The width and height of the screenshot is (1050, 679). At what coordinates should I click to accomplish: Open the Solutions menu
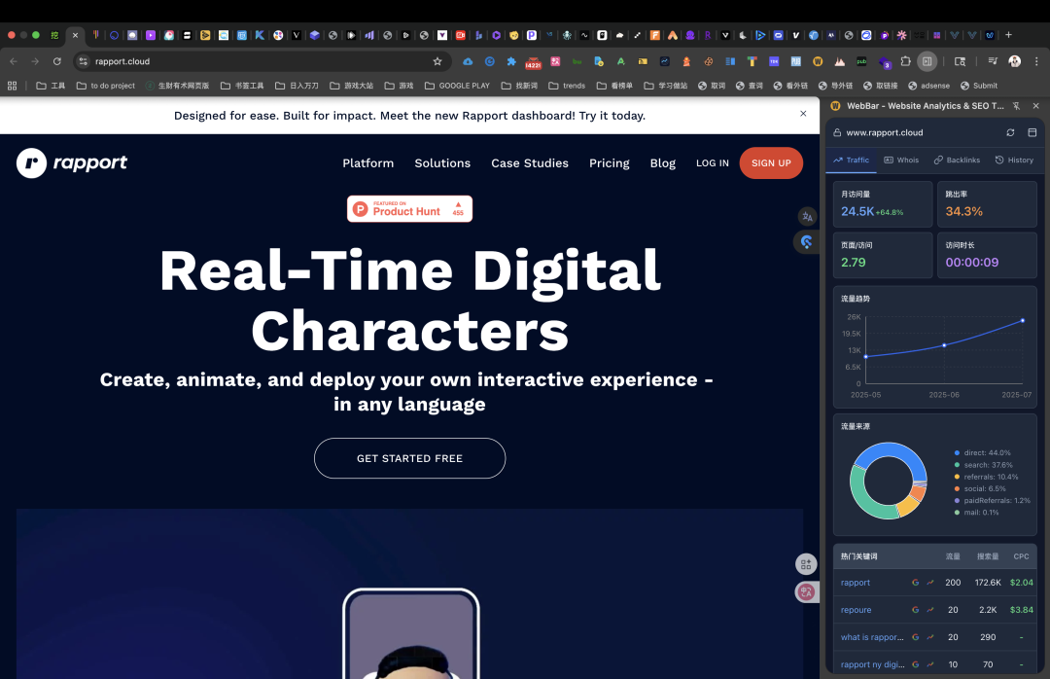click(x=442, y=163)
